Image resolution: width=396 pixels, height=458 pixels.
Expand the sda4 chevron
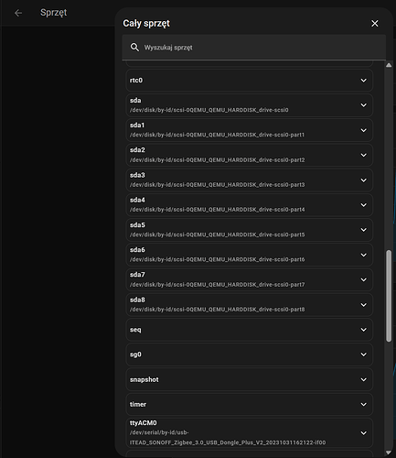[x=364, y=205]
